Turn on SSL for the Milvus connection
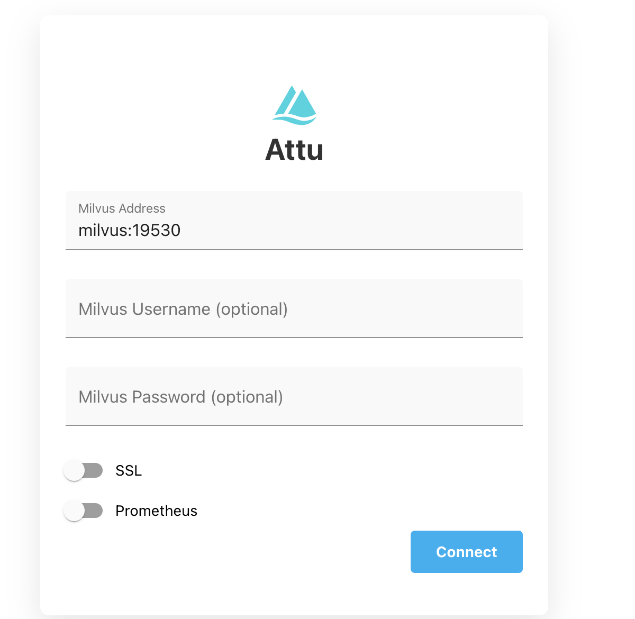Screen dimensions: 635x619 coord(84,470)
